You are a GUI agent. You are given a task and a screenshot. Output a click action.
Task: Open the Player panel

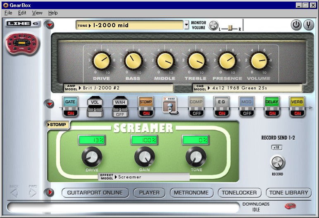(149, 192)
